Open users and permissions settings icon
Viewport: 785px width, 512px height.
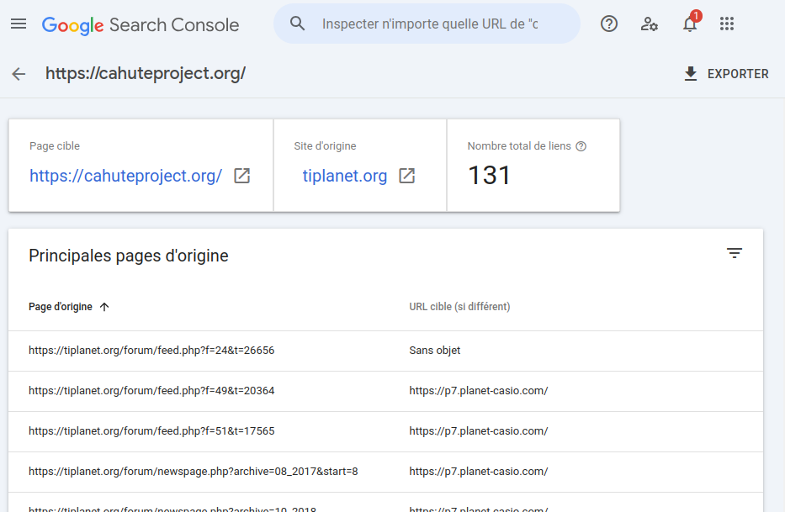click(650, 24)
